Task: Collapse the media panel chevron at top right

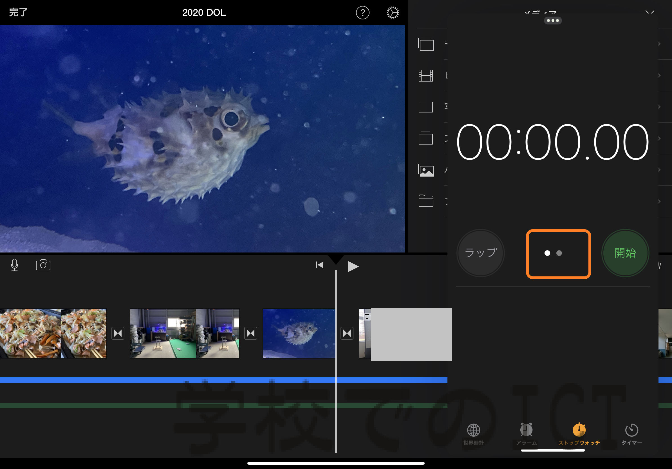Action: (650, 12)
